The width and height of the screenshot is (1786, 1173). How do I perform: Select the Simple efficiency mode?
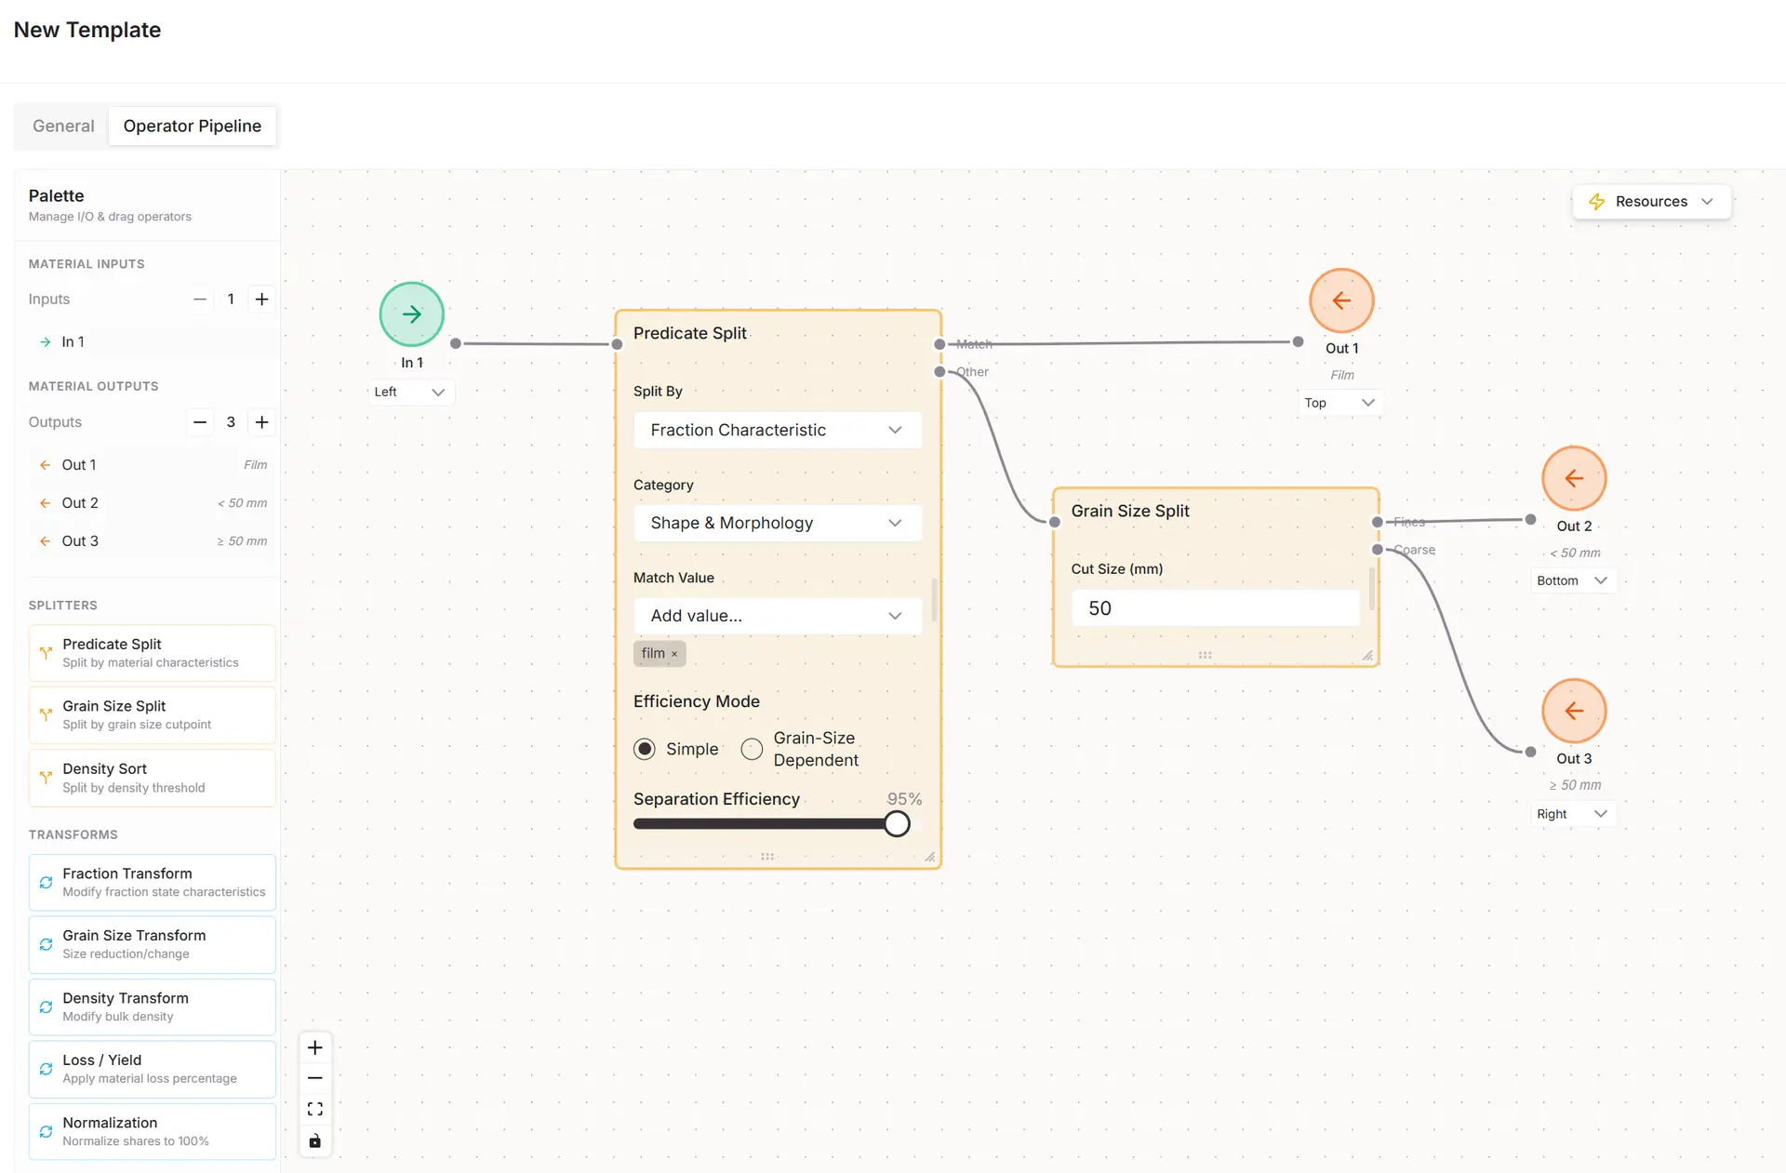[645, 749]
